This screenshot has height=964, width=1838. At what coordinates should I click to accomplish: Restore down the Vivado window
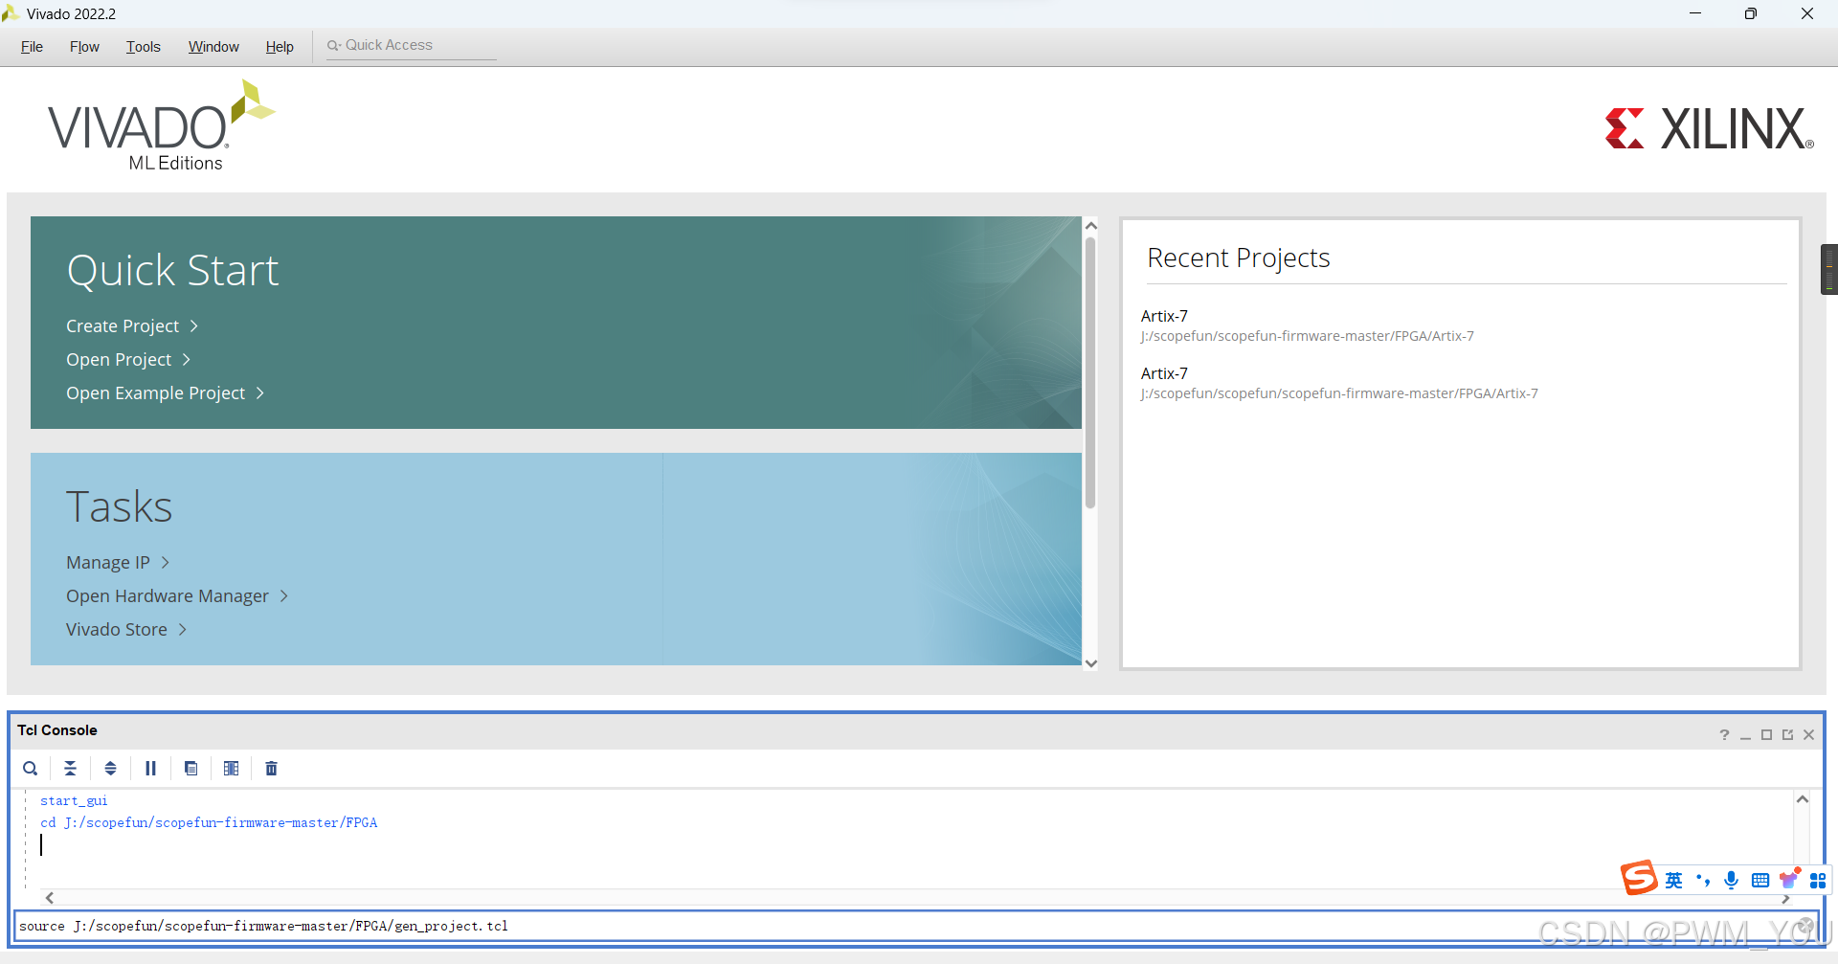coord(1751,13)
